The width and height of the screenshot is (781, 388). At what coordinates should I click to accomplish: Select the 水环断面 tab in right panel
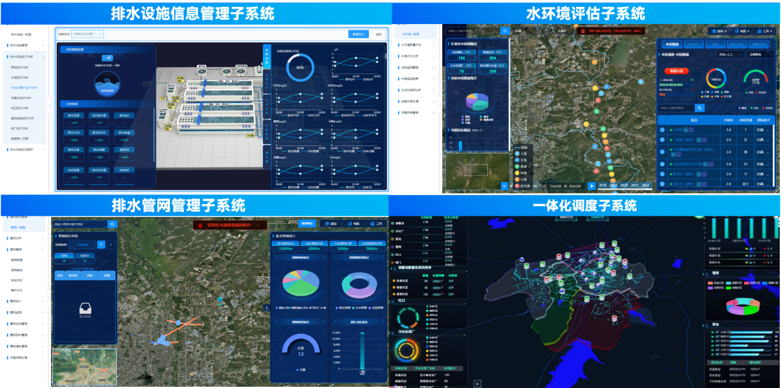(671, 44)
